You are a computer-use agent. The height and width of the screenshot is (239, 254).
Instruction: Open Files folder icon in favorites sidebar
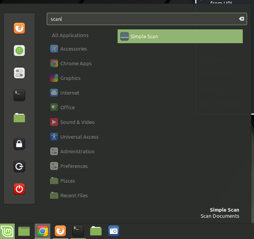[x=19, y=118]
